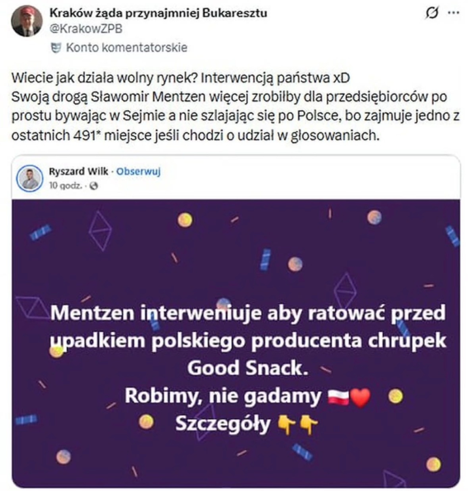The height and width of the screenshot is (491, 468).
Task: Open Ryszard Wilk's profile picture
Action: [x=29, y=178]
